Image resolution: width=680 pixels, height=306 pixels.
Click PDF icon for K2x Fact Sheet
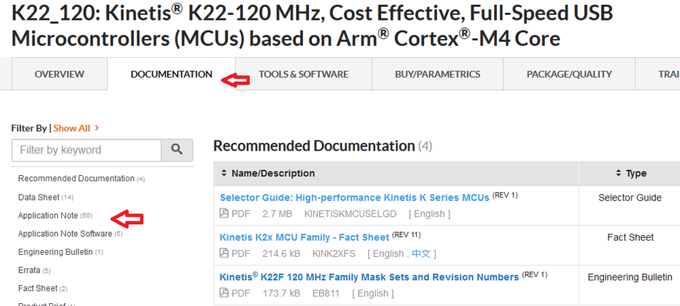pyautogui.click(x=224, y=254)
